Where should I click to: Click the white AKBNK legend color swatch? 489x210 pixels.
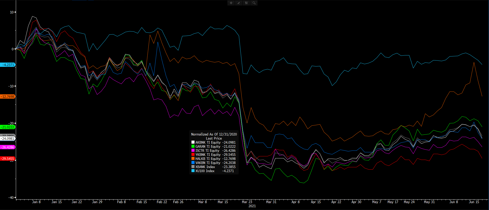[x=193, y=142]
